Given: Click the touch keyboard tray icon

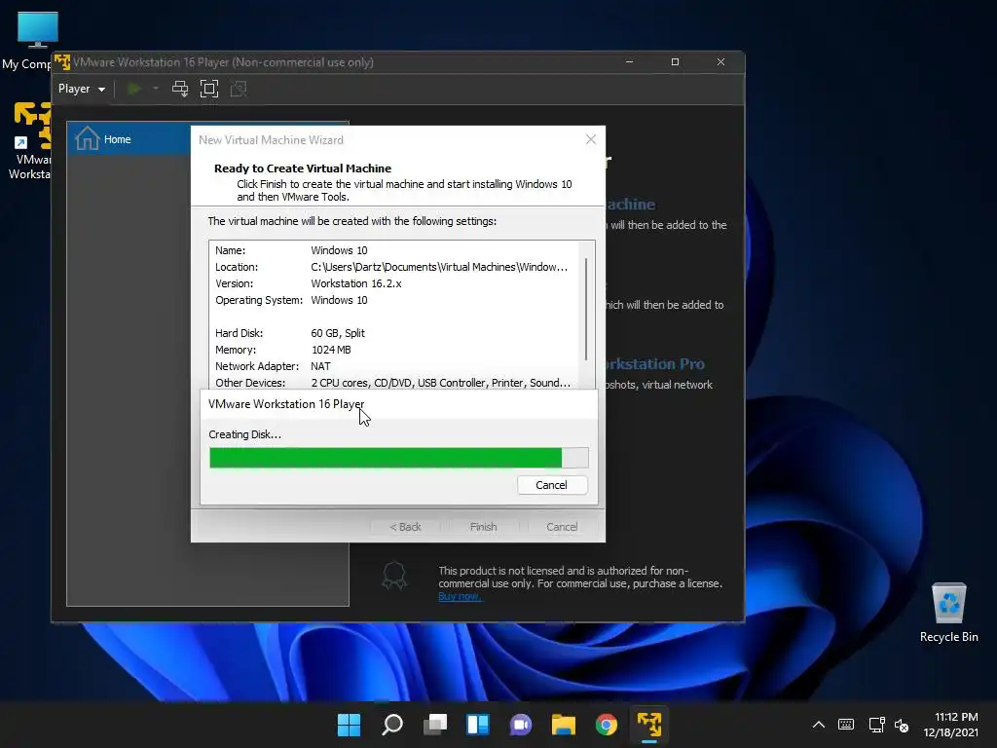Looking at the screenshot, I should coord(846,725).
